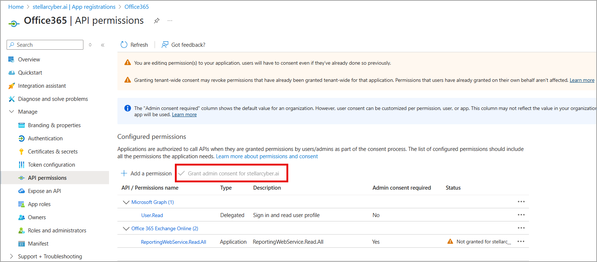Viewport: 597px width, 262px height.
Task: Open the Certificates & secrets key icon
Action: pos(22,152)
